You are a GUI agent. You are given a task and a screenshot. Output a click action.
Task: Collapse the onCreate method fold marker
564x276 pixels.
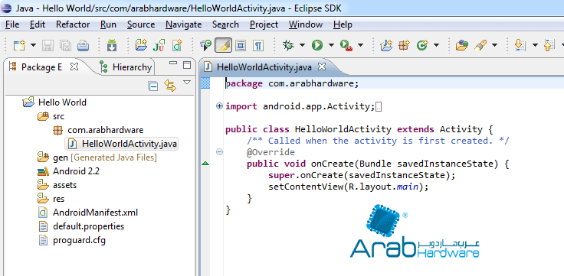219,152
